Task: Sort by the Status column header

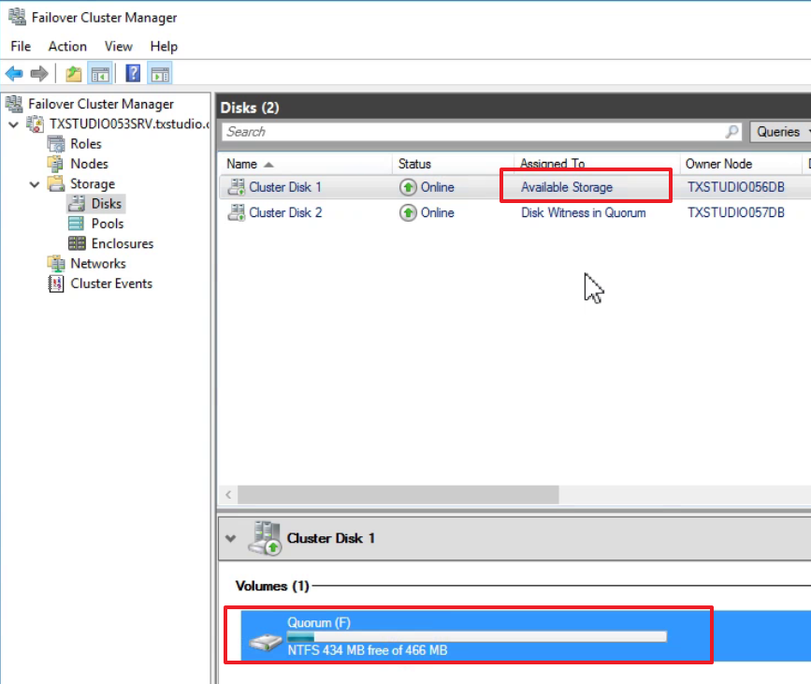Action: click(x=453, y=164)
